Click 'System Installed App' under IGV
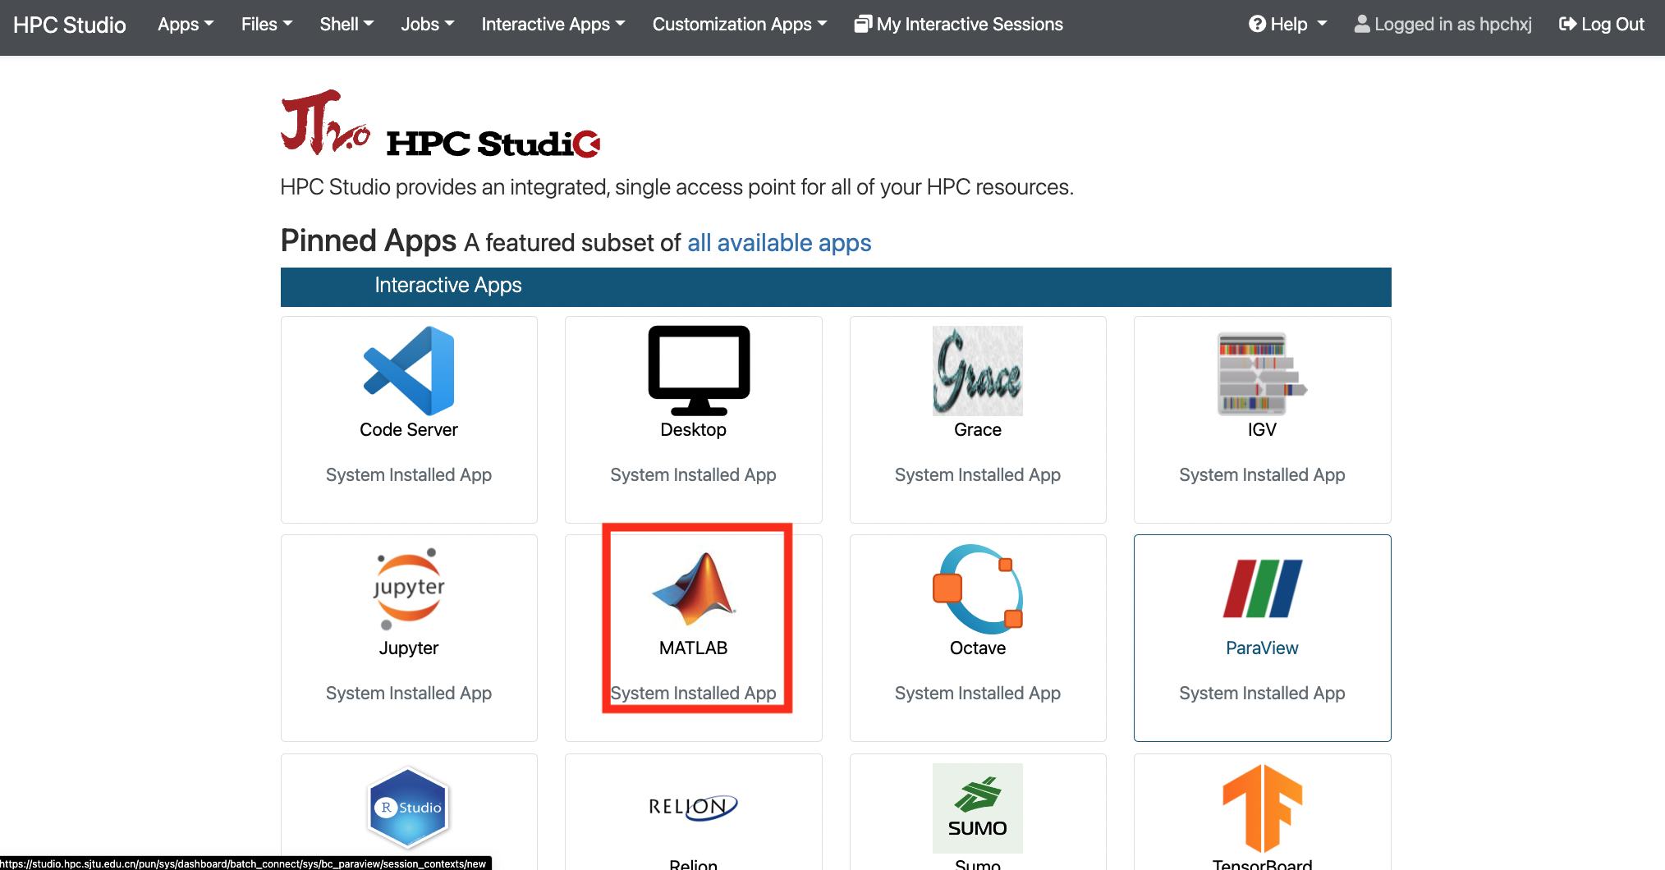The image size is (1665, 870). pyautogui.click(x=1262, y=475)
